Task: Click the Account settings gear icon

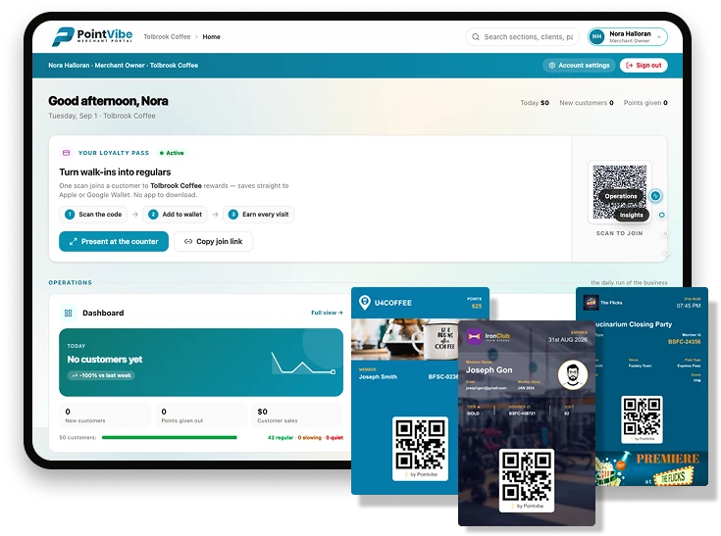Action: click(x=551, y=66)
